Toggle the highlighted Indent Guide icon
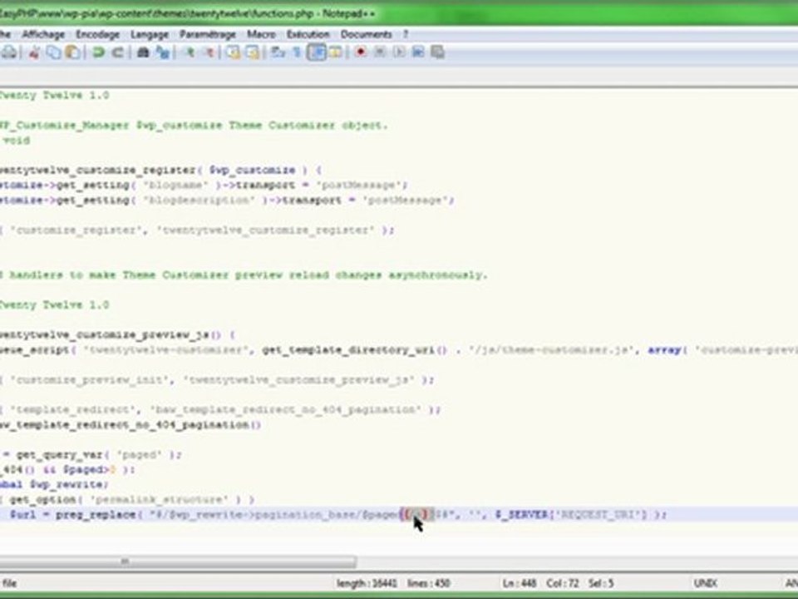The width and height of the screenshot is (798, 599). (316, 52)
